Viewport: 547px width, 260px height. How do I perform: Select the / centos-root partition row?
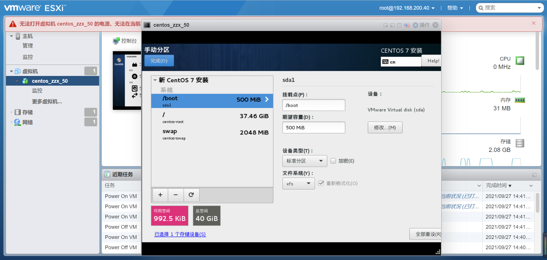(212, 117)
